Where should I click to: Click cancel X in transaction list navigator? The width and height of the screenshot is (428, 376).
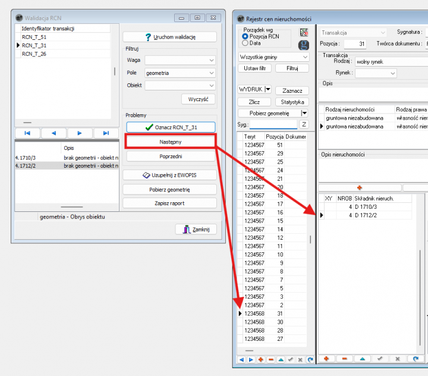click(300, 359)
